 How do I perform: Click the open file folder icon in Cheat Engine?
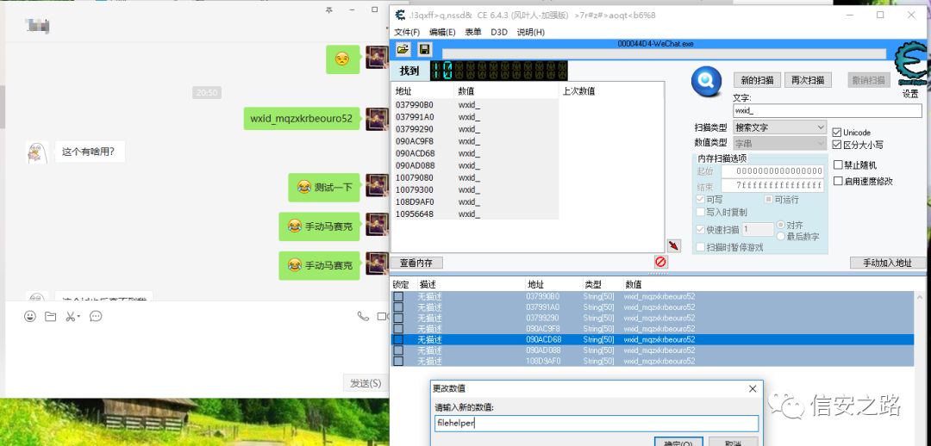403,50
